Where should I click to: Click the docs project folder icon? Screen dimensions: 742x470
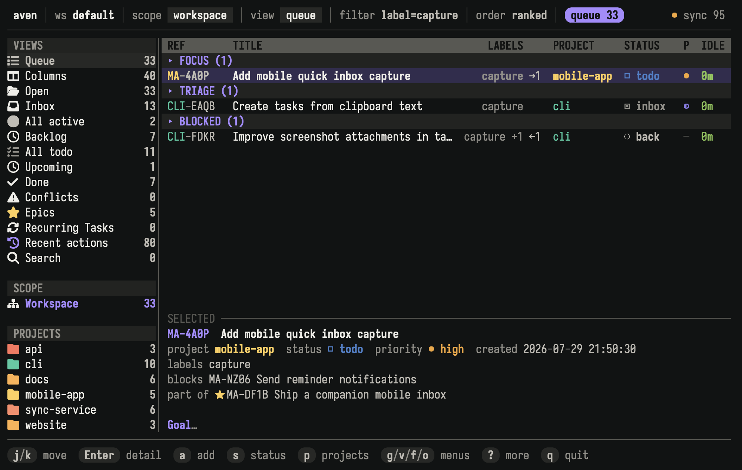coord(13,379)
